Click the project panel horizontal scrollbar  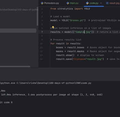click(15, 66)
